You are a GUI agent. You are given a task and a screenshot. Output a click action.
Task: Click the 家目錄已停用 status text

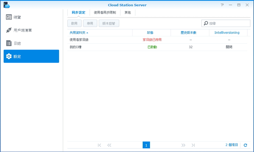pos(152,40)
